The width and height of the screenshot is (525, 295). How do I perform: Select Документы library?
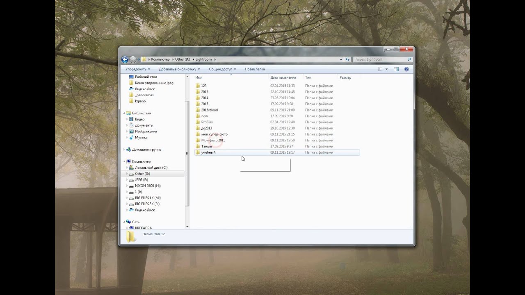coord(144,125)
